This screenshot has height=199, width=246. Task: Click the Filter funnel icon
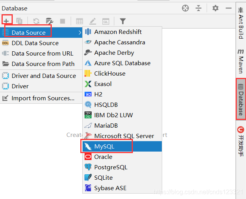tap(123, 21)
